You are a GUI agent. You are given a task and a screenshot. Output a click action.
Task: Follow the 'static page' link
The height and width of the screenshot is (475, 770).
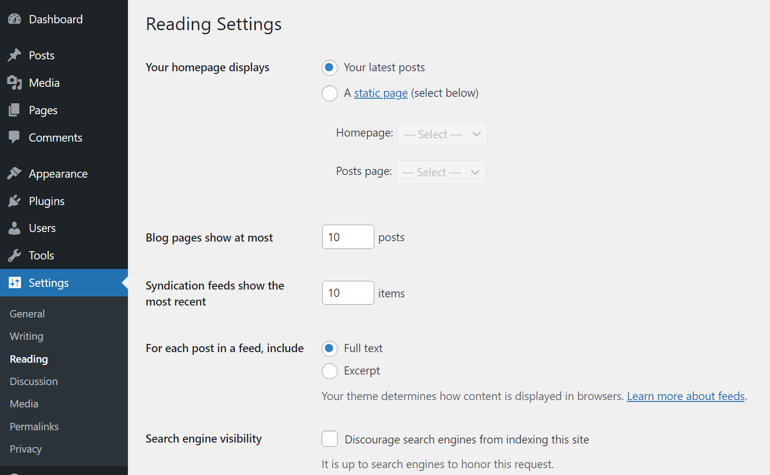click(x=381, y=93)
